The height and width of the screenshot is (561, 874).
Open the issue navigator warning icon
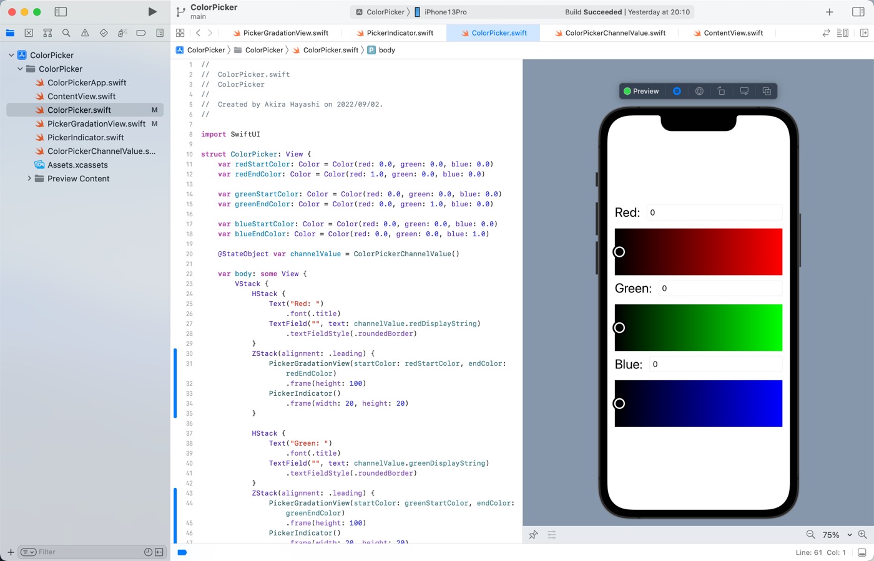[85, 33]
